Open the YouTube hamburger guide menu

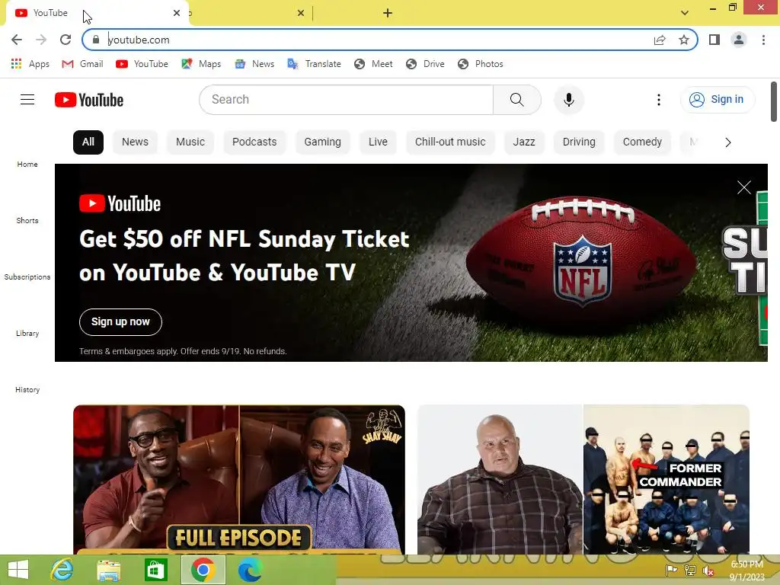(x=27, y=100)
